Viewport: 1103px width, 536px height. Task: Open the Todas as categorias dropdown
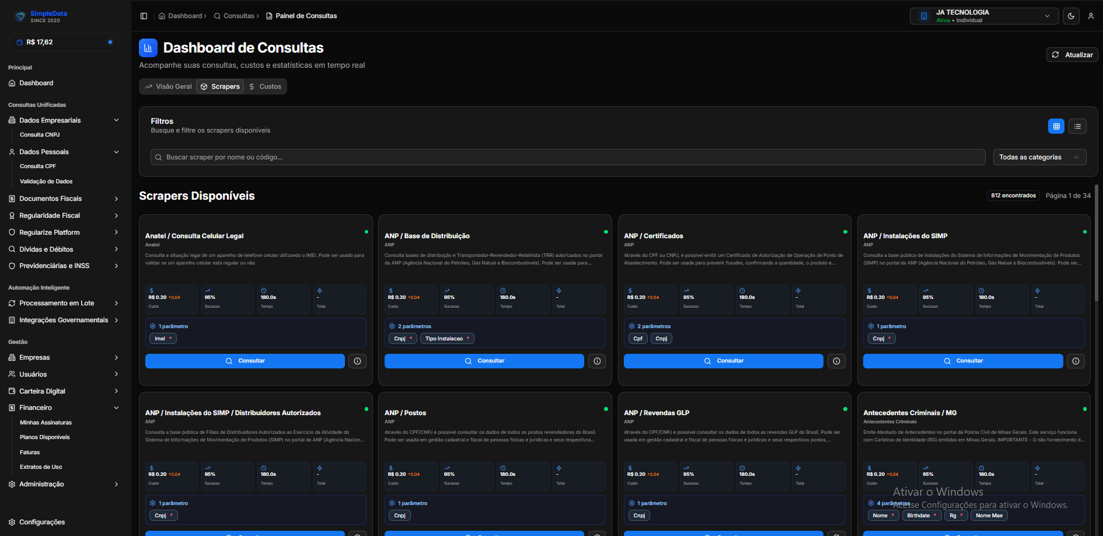(x=1039, y=156)
